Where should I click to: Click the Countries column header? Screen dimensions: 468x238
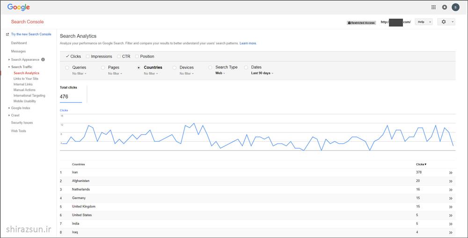click(x=78, y=164)
